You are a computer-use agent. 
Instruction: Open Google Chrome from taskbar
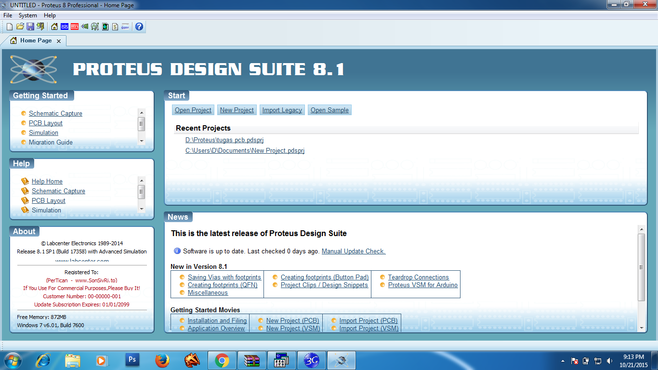222,360
